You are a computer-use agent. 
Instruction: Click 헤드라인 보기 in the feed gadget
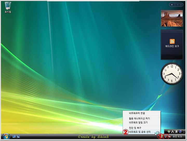coord(172,46)
